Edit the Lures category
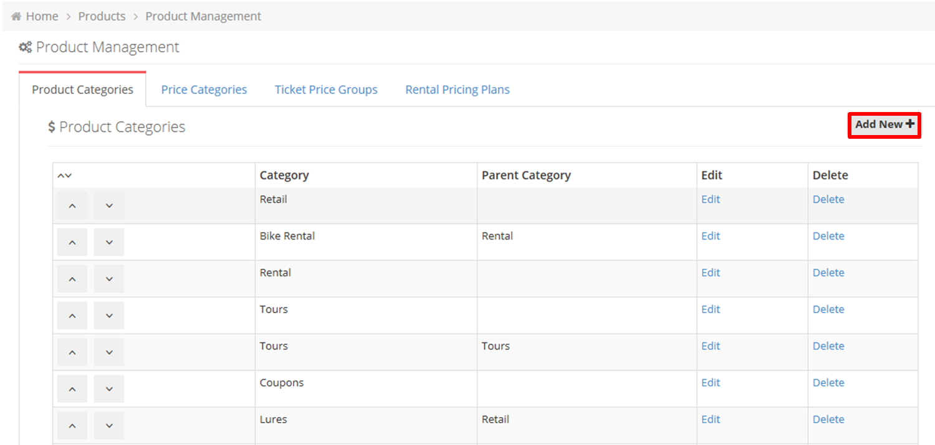Screen dimensions: 935x445 (x=711, y=419)
